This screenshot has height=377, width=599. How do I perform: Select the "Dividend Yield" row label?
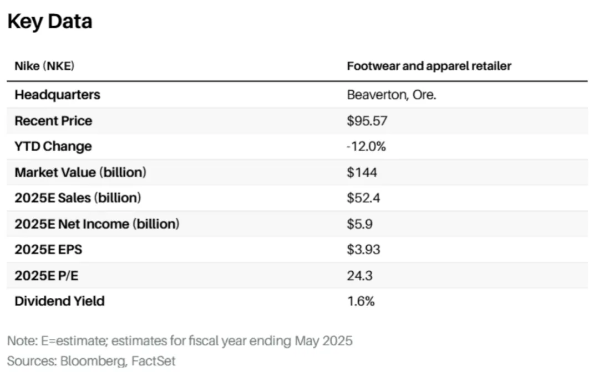(59, 301)
